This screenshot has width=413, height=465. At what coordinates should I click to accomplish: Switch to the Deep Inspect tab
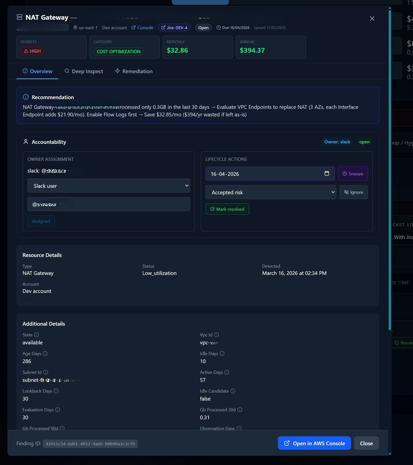click(84, 71)
